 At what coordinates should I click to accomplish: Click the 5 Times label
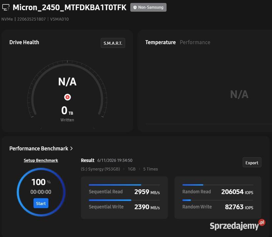150,169
